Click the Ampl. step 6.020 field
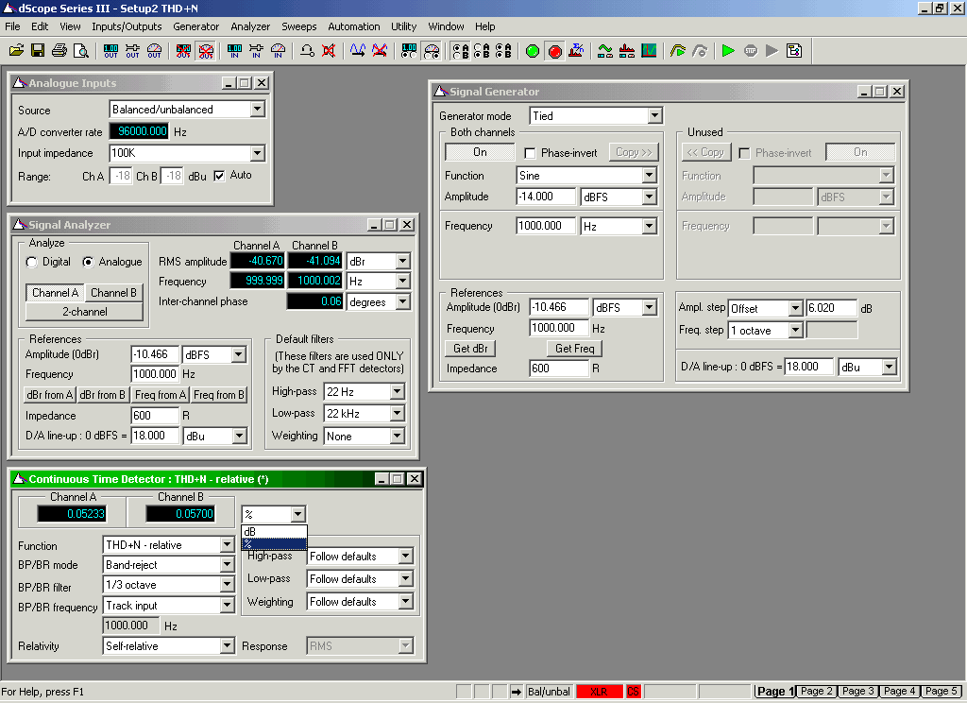The width and height of the screenshot is (967, 703). [x=831, y=308]
